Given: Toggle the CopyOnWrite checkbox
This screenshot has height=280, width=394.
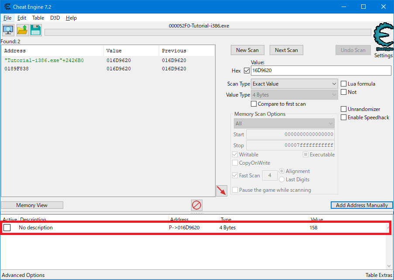Looking at the screenshot, I should (235, 163).
